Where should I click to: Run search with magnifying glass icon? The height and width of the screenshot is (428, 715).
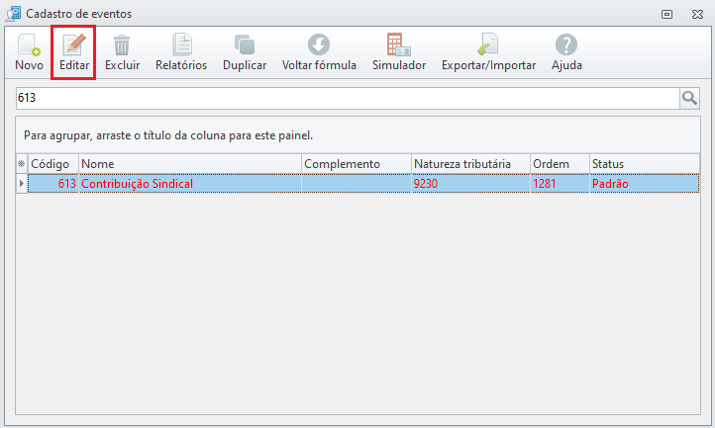coord(689,98)
